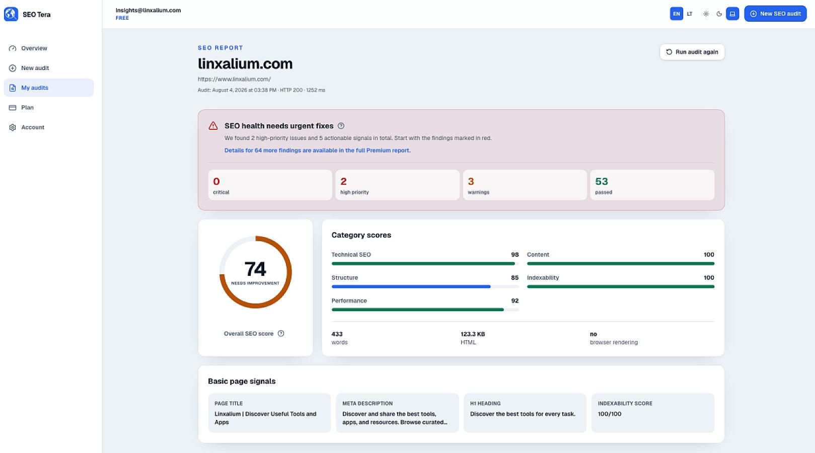
Task: Click the red warning triangle icon
Action: pos(213,126)
